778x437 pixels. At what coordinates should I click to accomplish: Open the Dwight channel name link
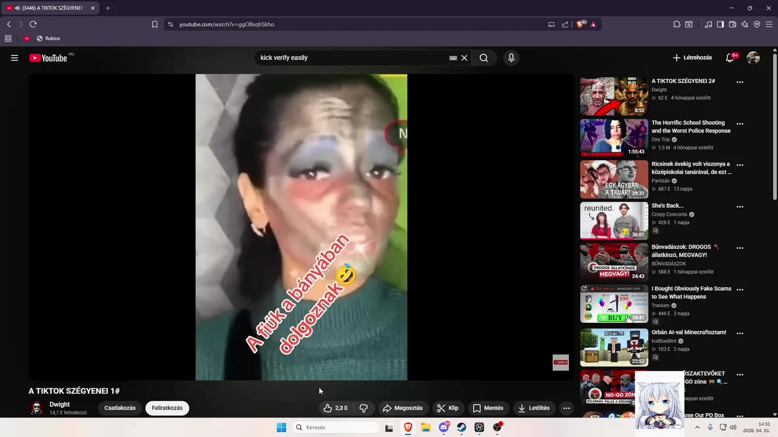point(60,404)
